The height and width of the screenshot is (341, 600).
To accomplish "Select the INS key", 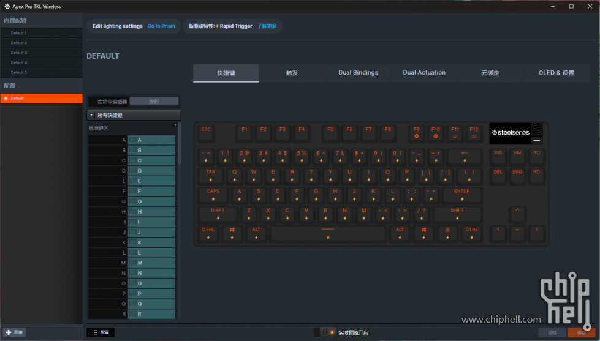I will 498,157.
